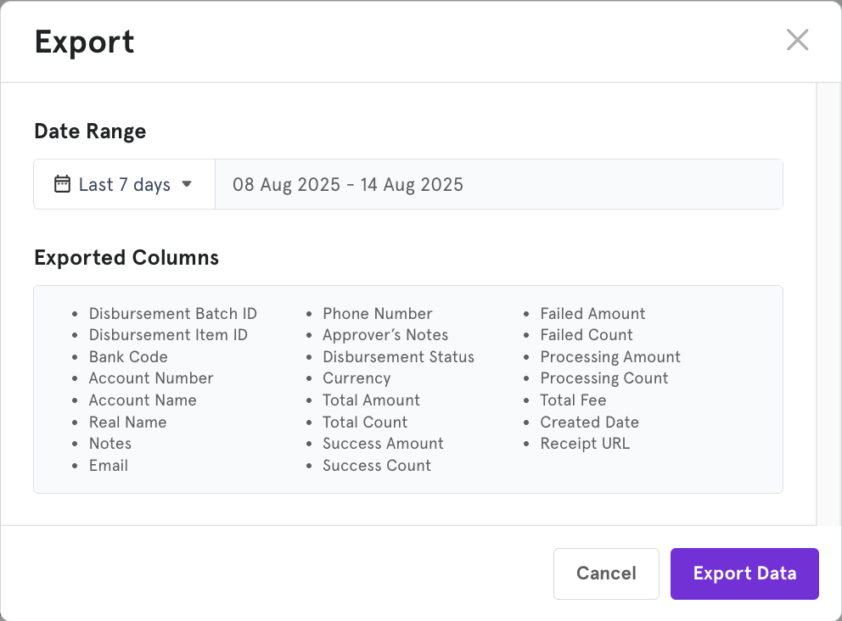Screen dimensions: 842x621
Task: Select the Bank Code column entry
Action: pyautogui.click(x=128, y=357)
